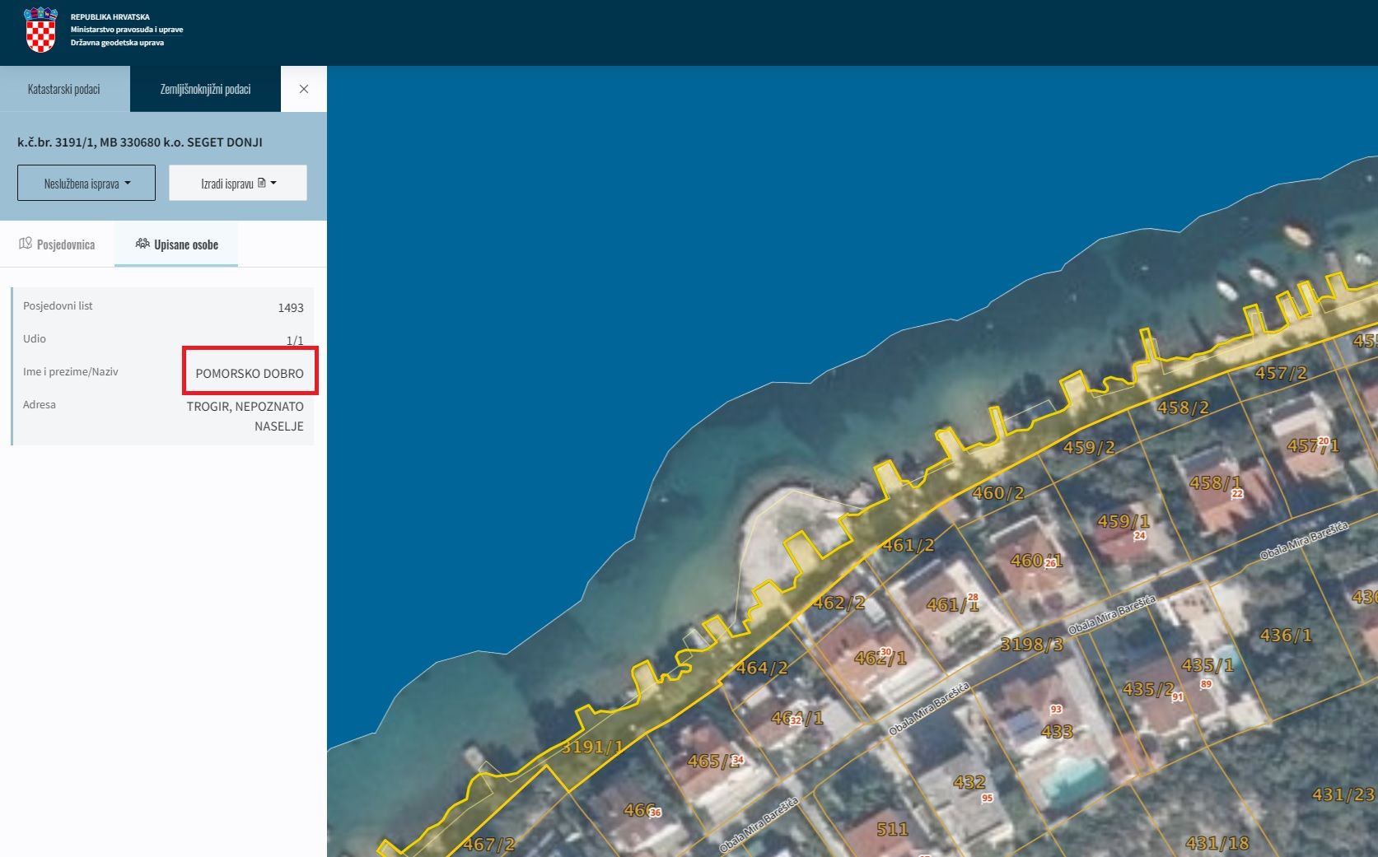Switch to the Katastarski podaci tab
1378x857 pixels.
click(x=64, y=89)
